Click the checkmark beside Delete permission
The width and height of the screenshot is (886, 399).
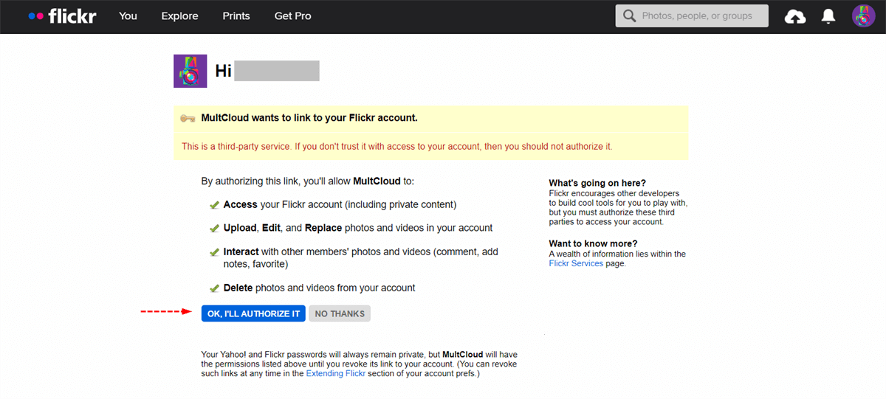(214, 288)
